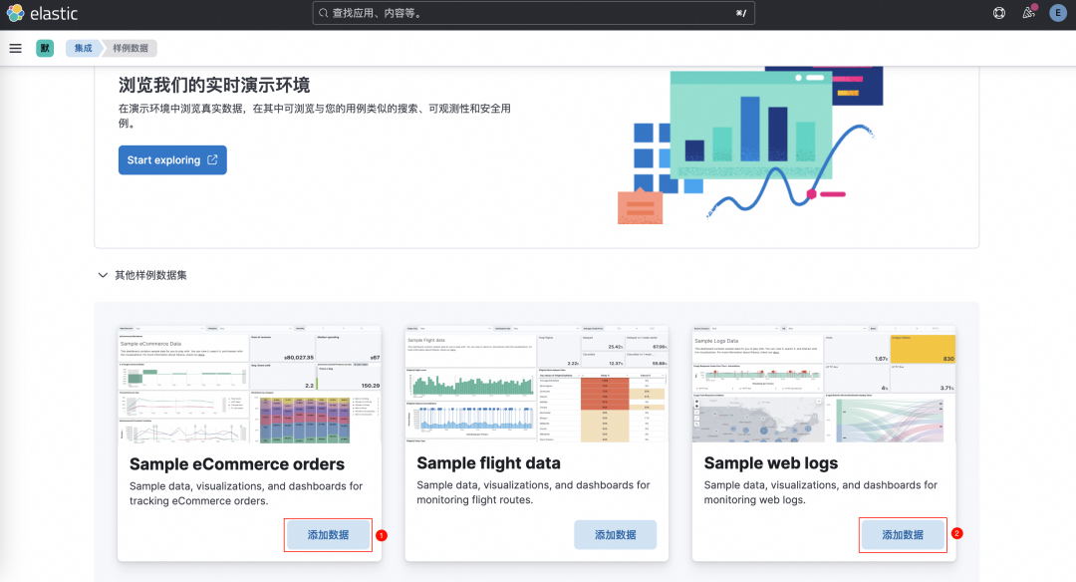Collapse the 其他样例数据集 section chevron

click(x=102, y=275)
